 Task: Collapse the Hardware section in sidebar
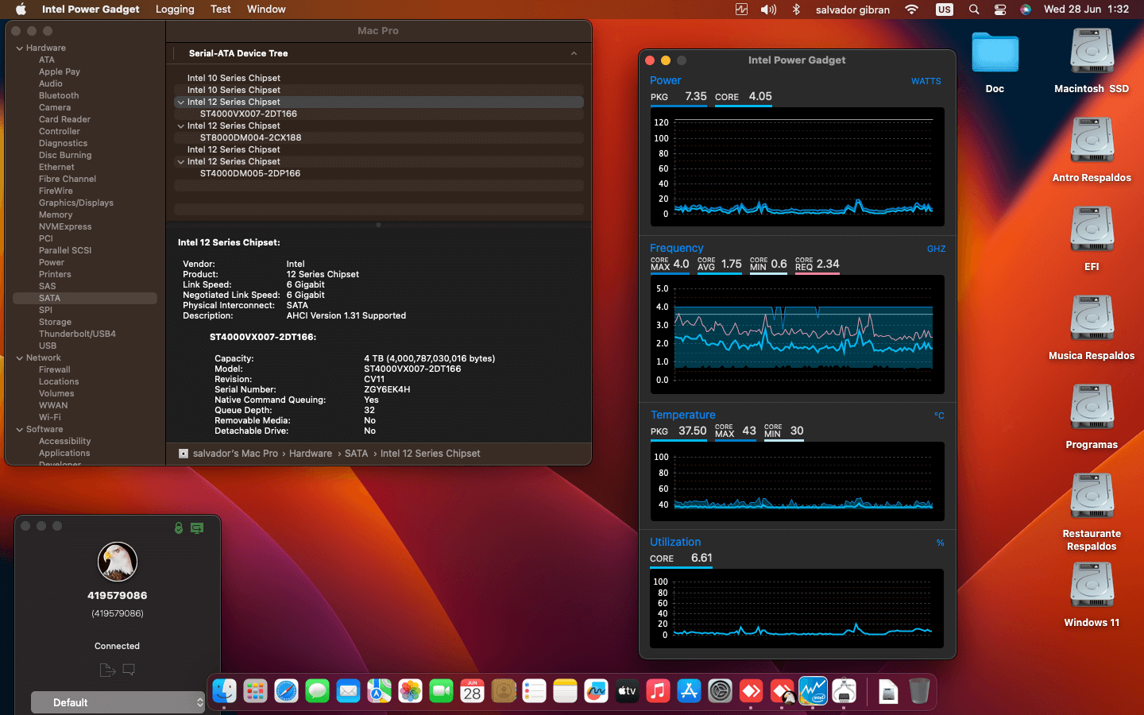tap(20, 48)
